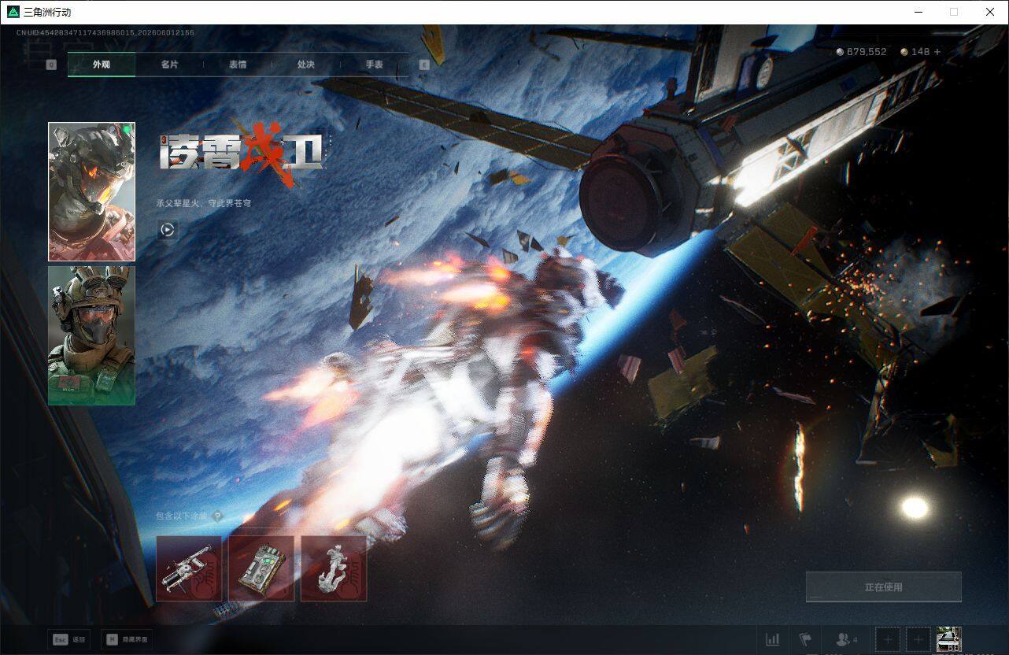1009x655 pixels.
Task: Click the 三角洲行动 title bar app icon
Action: point(13,12)
